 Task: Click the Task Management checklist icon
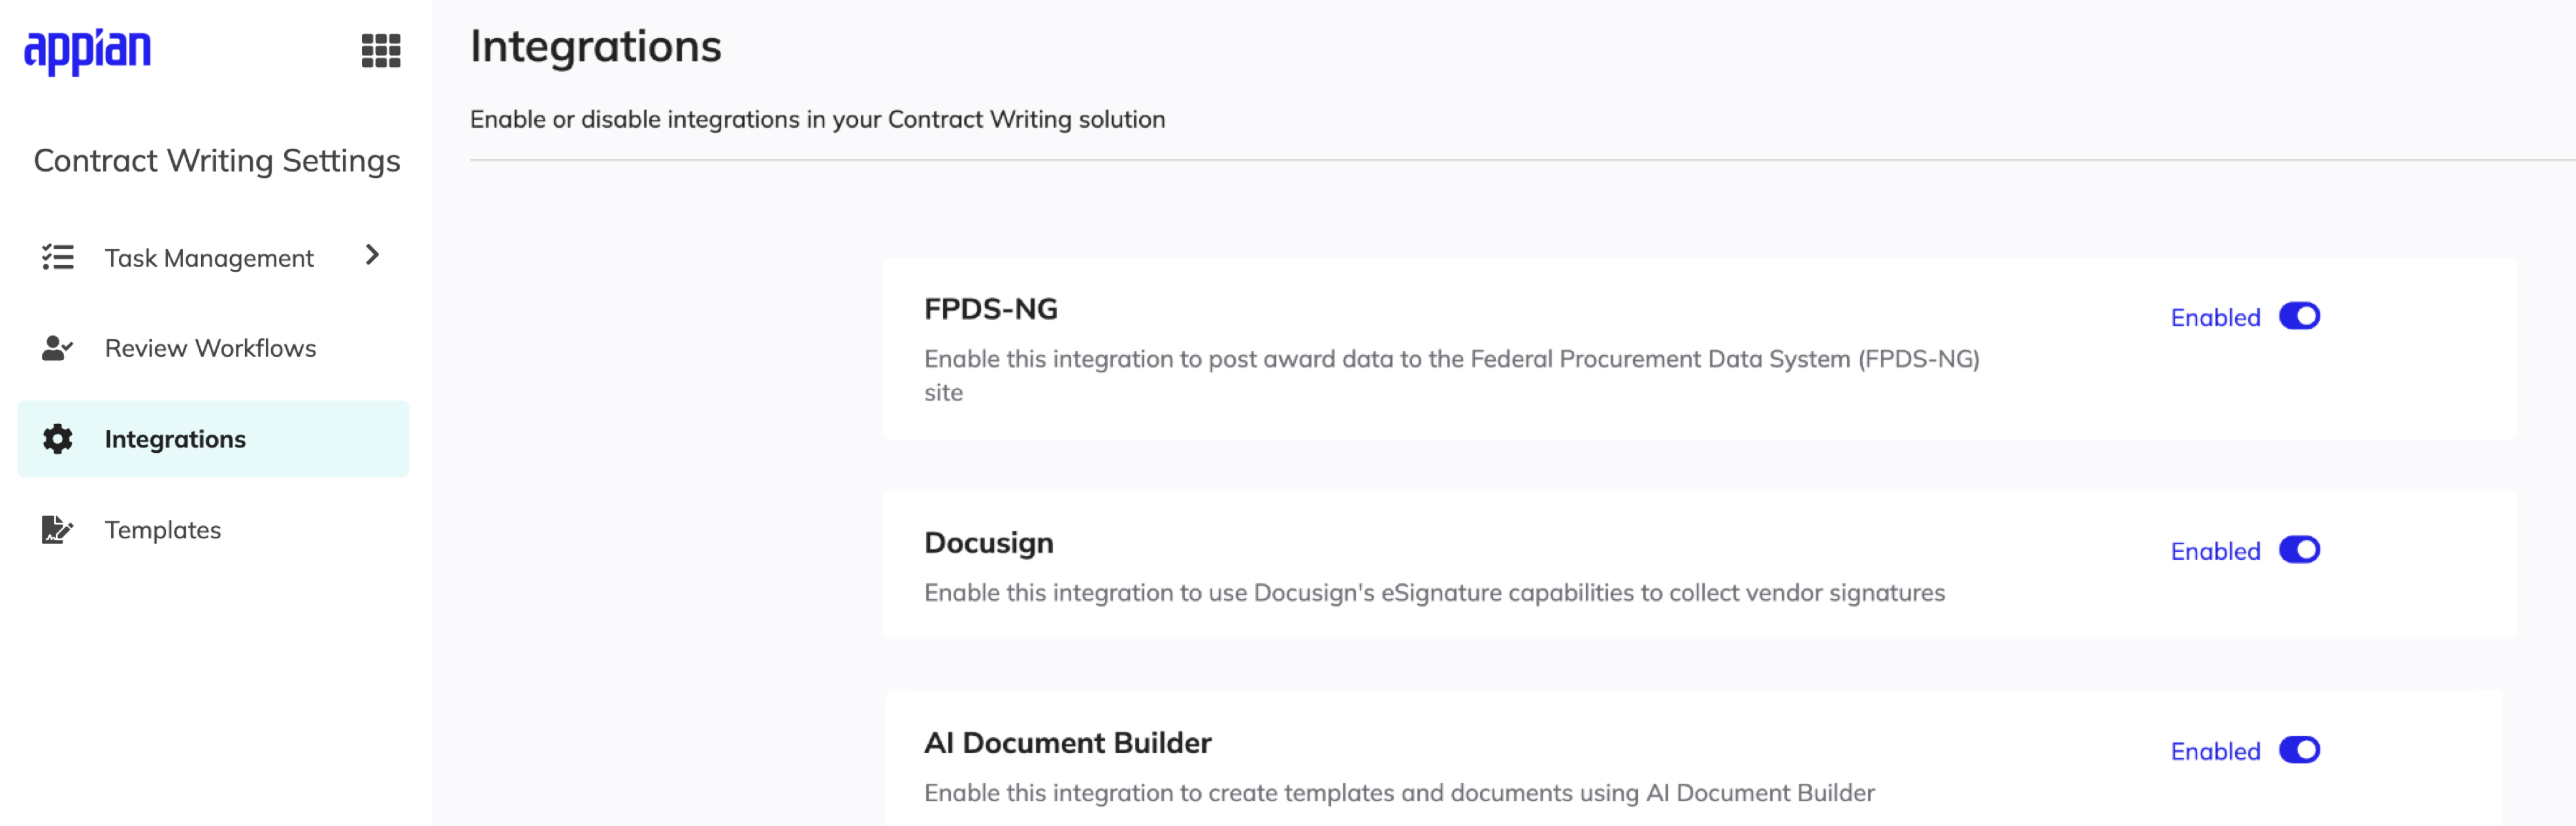[57, 258]
